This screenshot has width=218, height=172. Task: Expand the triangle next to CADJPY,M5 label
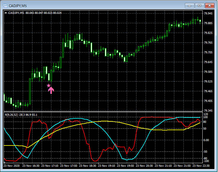point(6,13)
